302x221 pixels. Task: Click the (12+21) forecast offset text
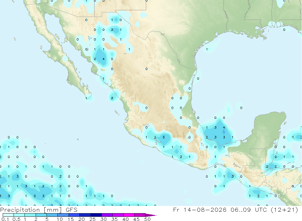(284, 210)
